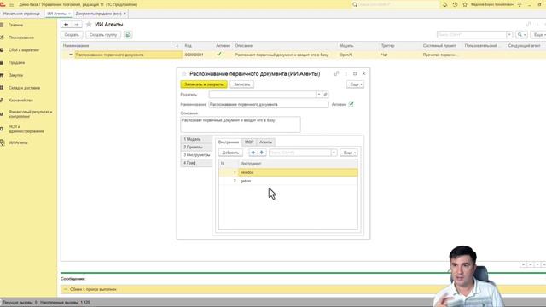This screenshot has width=546, height=307.
Task: Open the settings icon beside the user name
Action: 520,4
